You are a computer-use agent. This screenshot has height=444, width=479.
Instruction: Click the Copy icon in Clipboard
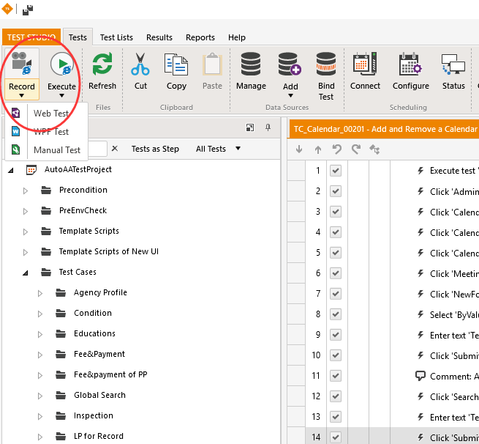coord(176,64)
